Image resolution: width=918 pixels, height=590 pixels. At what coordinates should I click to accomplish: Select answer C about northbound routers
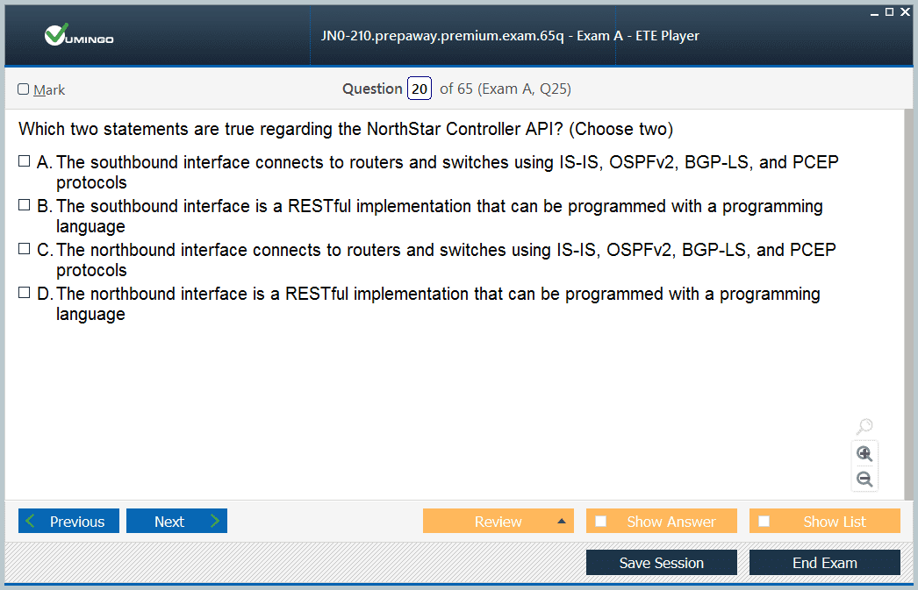[x=24, y=248]
